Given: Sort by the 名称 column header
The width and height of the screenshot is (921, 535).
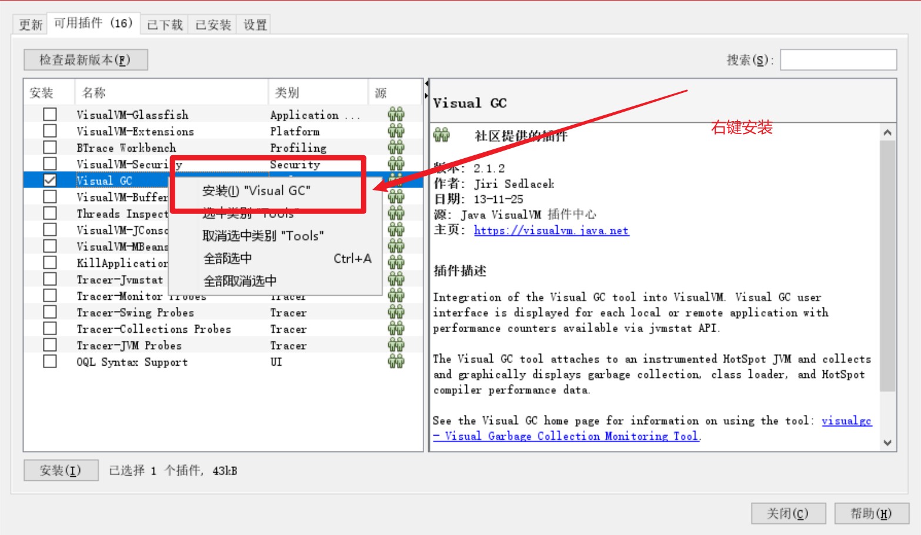Looking at the screenshot, I should 171,92.
